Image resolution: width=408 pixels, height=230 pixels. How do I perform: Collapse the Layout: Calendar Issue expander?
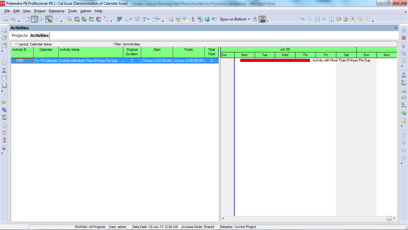16,44
